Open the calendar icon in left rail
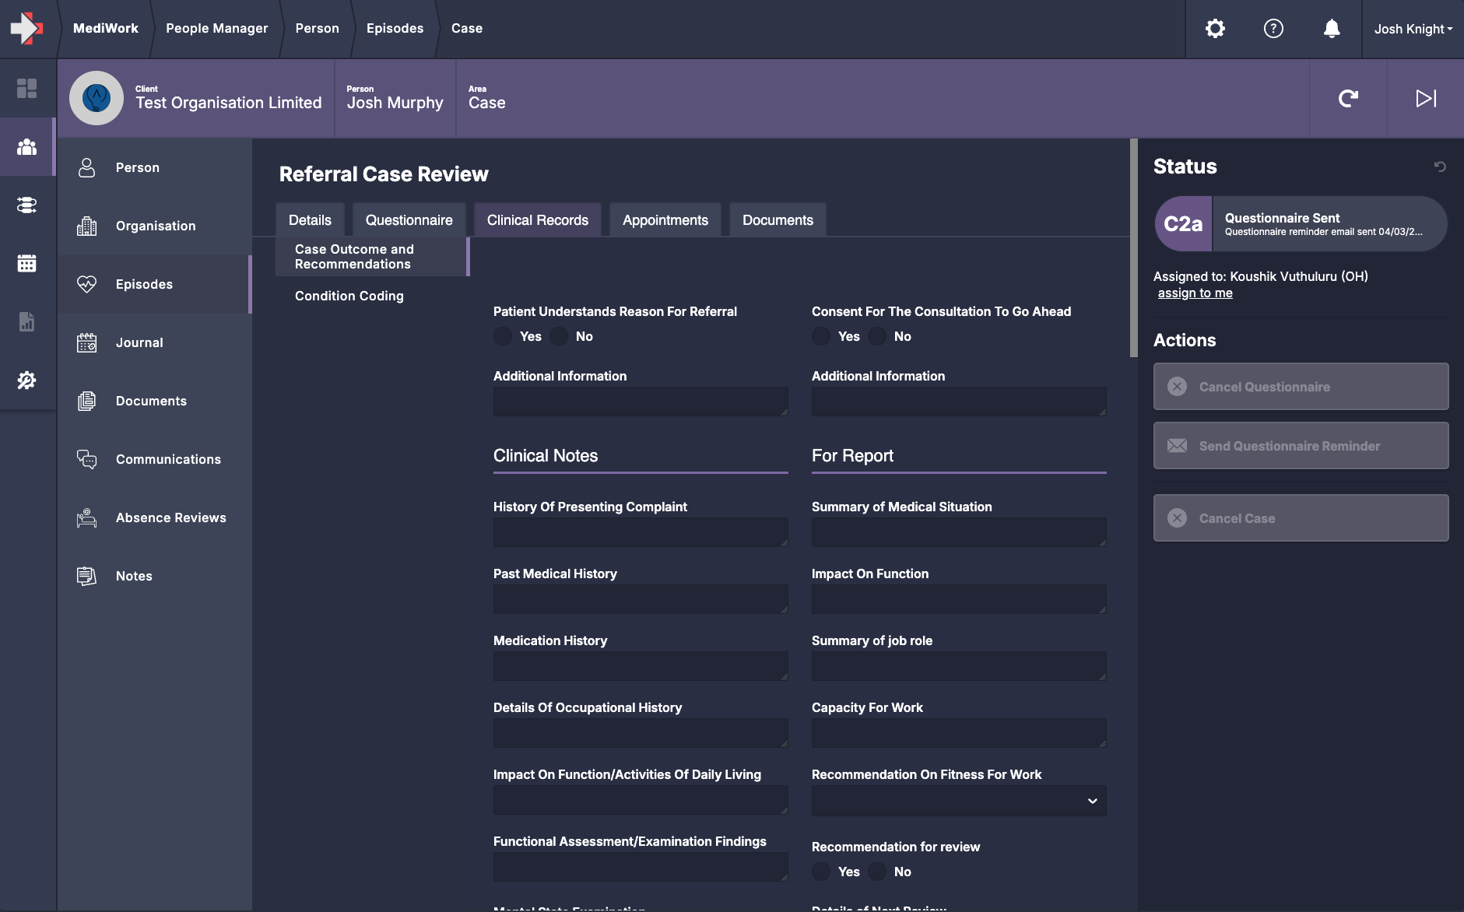 27,263
